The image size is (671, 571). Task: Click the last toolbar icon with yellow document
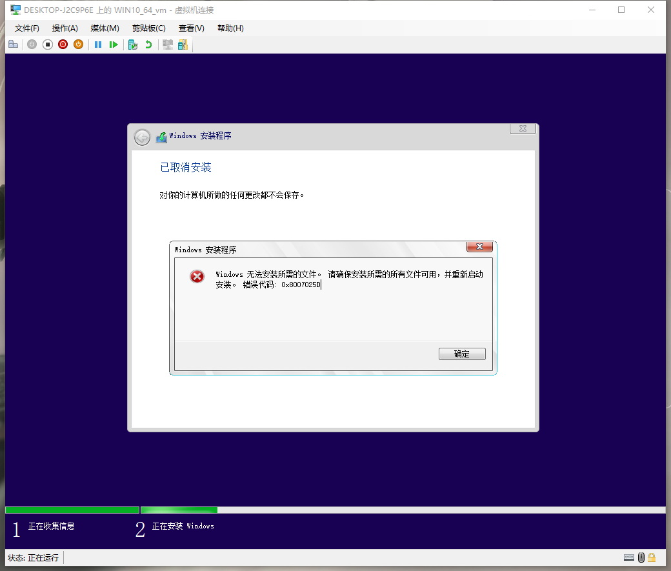tap(183, 45)
